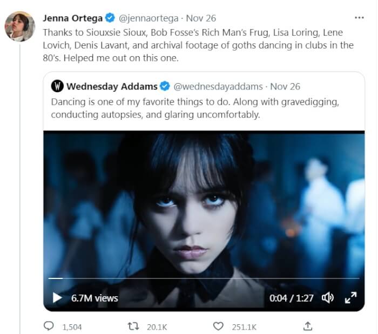
Task: Click the @wednesdayaddams handle
Action: 218,86
